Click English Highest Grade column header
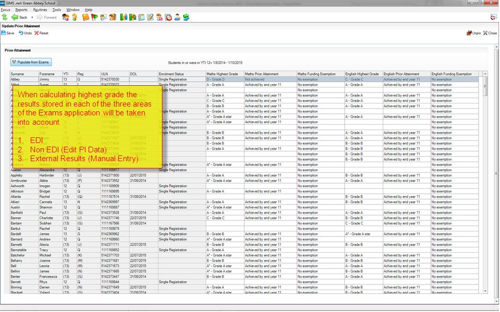This screenshot has width=500, height=312. coord(364,74)
